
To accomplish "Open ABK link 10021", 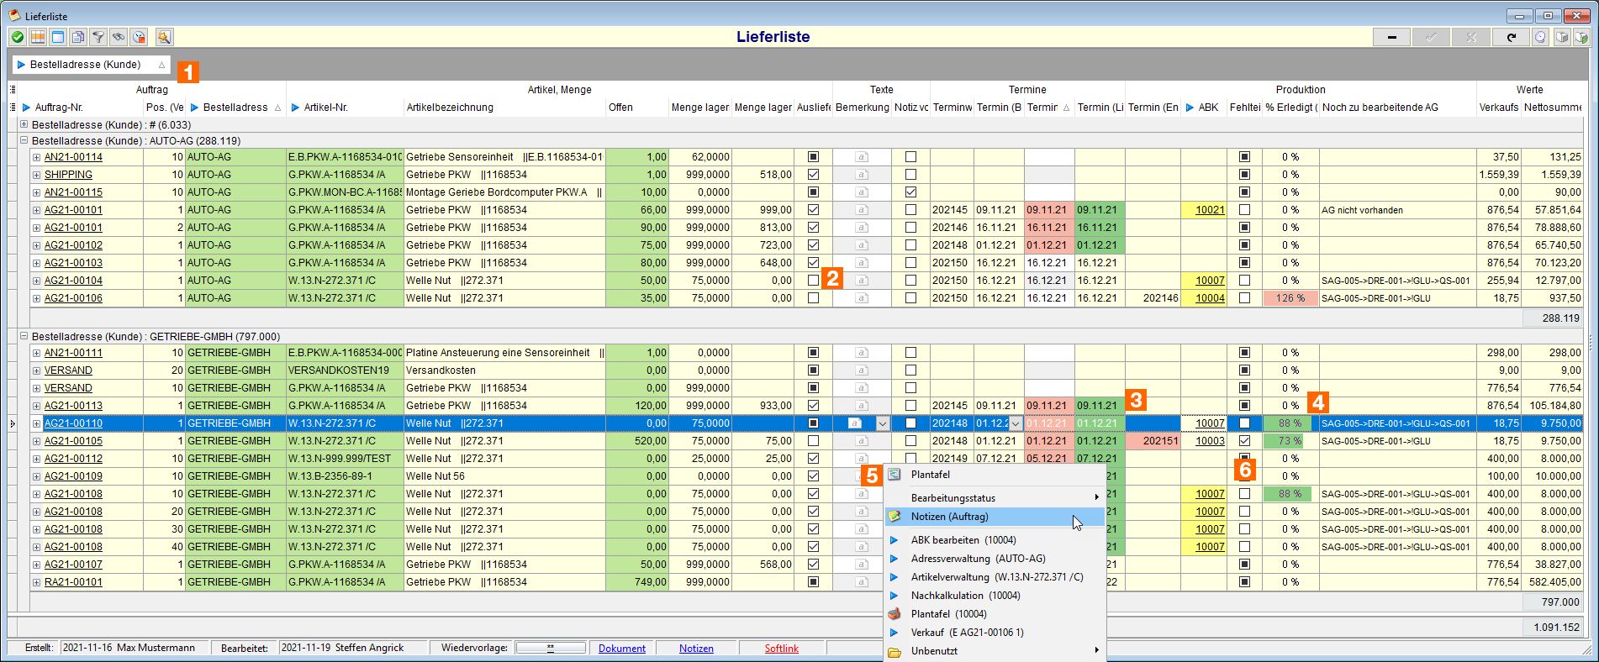I will 1210,210.
